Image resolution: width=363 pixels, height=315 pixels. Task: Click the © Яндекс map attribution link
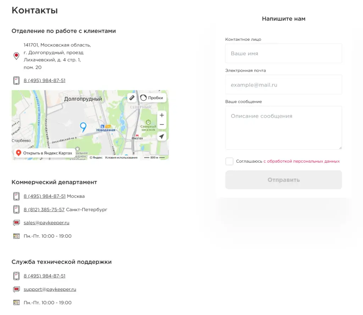pos(96,158)
